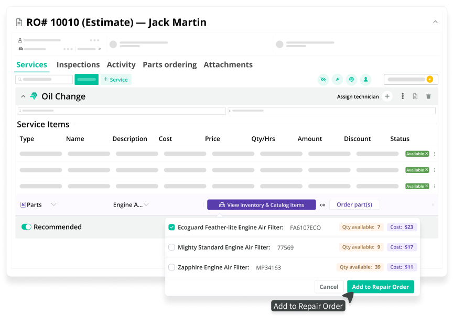Click the plus icon beside Assign technician

pos(387,96)
